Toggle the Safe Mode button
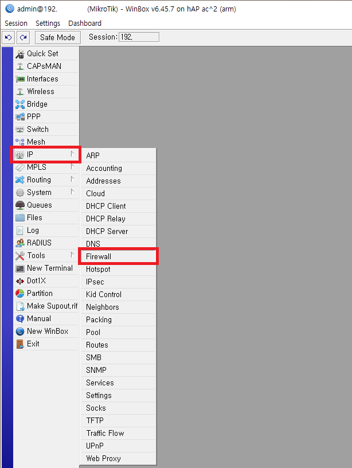Image resolution: width=352 pixels, height=468 pixels. (x=57, y=38)
